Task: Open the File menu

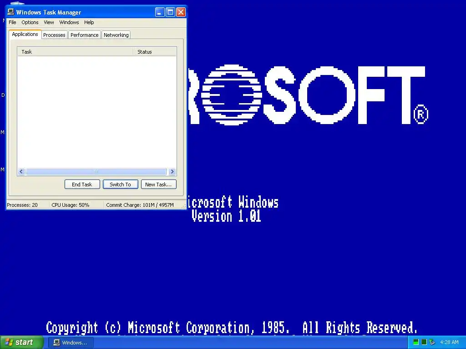Action: coord(12,22)
